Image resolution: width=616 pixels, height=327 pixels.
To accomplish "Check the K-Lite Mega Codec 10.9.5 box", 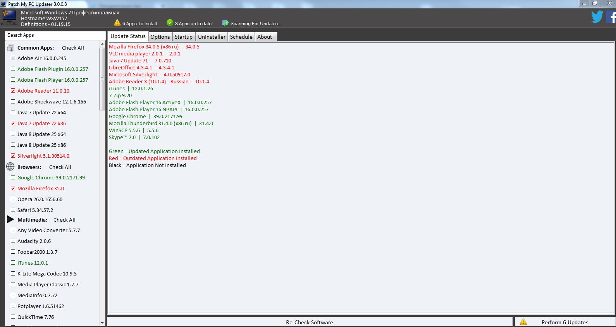I will click(x=13, y=274).
